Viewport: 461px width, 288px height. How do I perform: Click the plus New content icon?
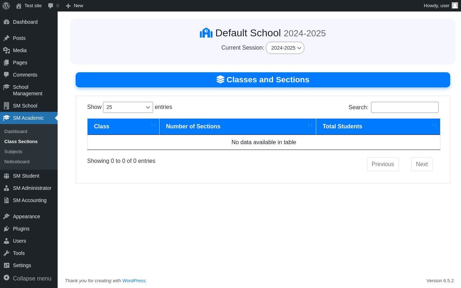point(68,6)
